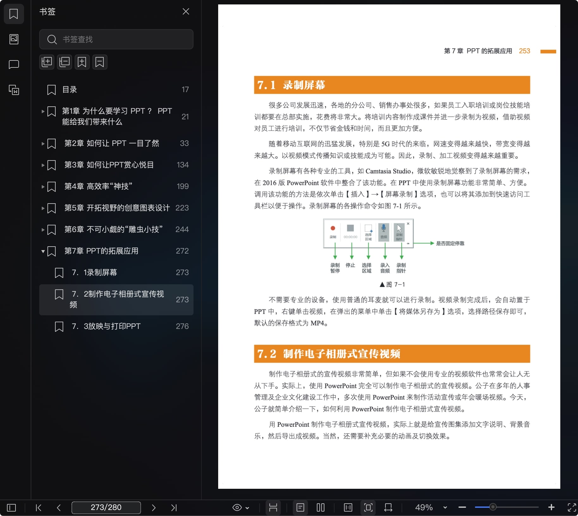Click the zoom slider handle
This screenshot has width=578, height=516.
tap(493, 507)
